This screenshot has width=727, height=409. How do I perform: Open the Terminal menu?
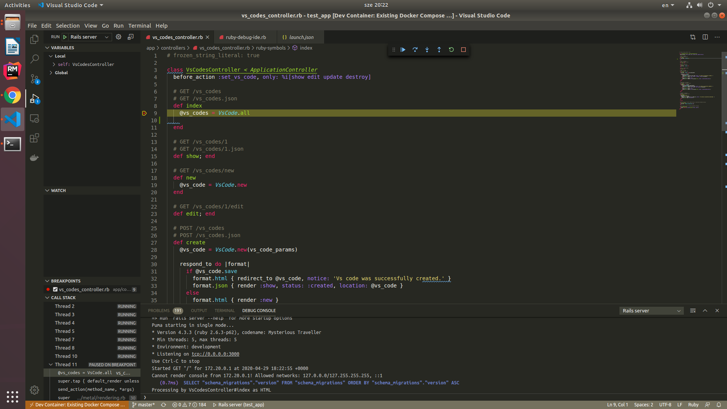point(139,26)
